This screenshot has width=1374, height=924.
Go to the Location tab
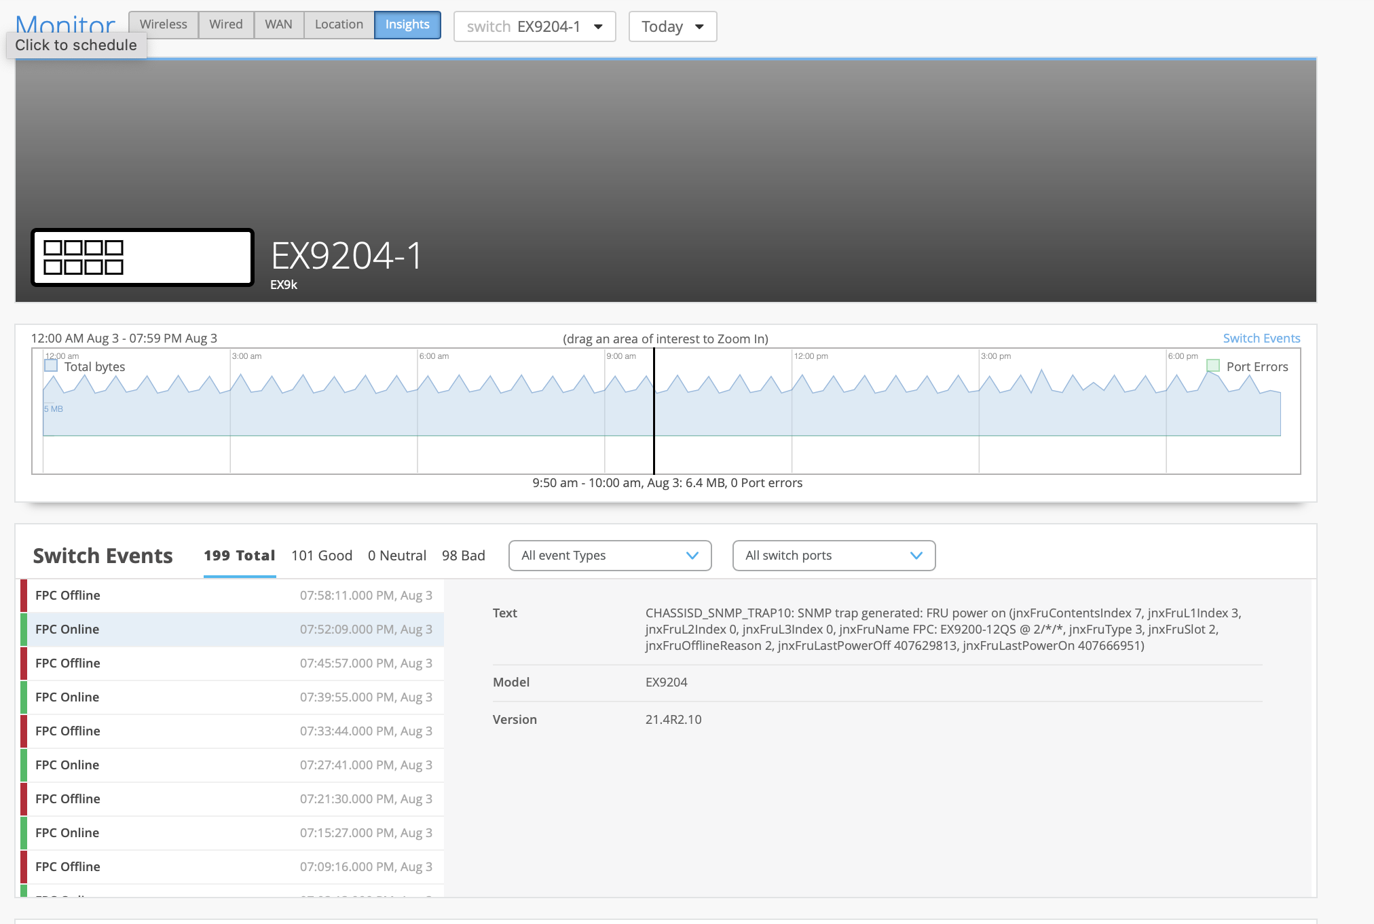(339, 24)
